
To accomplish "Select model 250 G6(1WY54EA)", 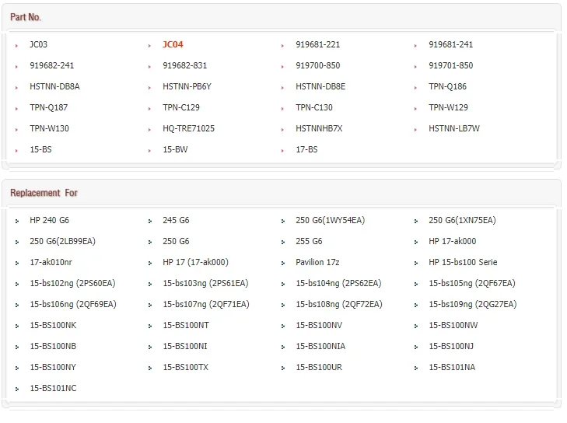I will click(331, 220).
